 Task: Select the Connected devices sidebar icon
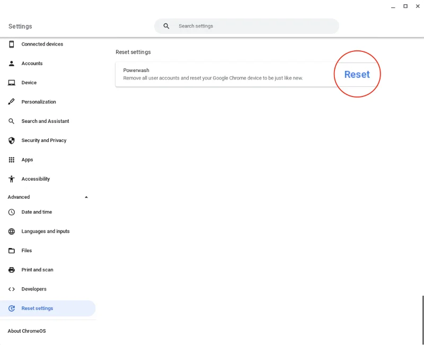coord(11,44)
